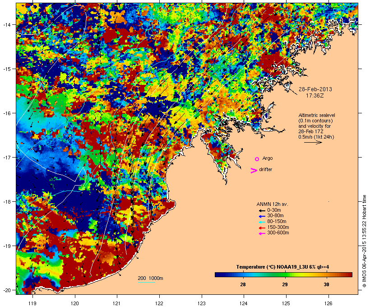Click the magenta 300-600m arrow legend icon
Viewport: 370px width, 307px height.
[x=262, y=233]
